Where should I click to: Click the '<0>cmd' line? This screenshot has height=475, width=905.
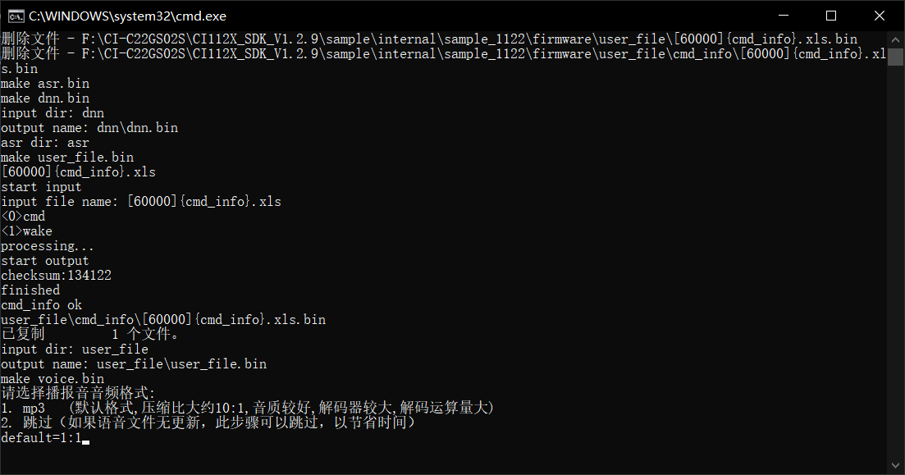click(23, 217)
